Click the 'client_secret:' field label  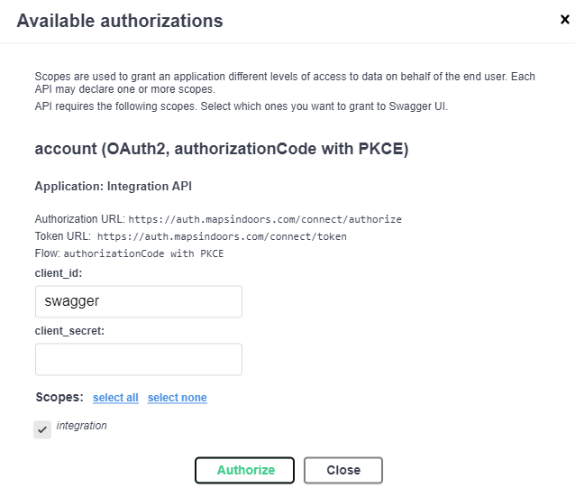coord(69,331)
